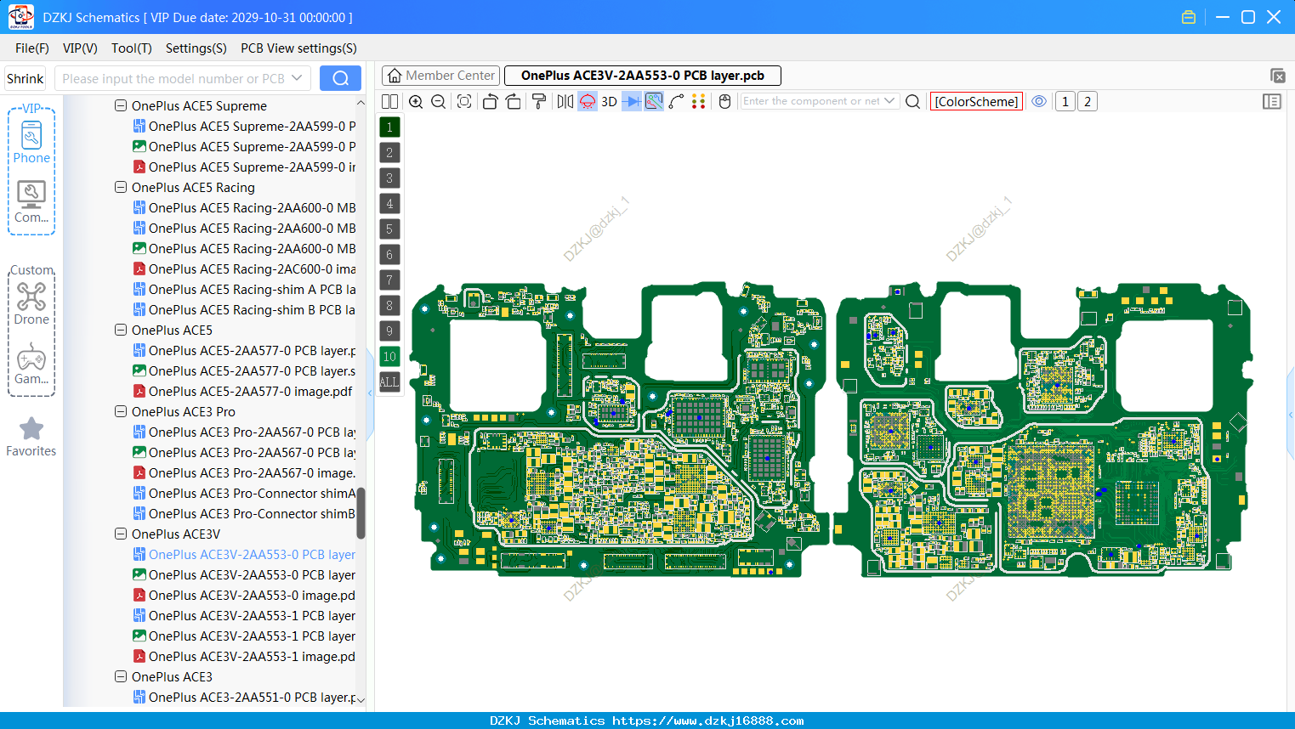This screenshot has width=1295, height=729.
Task: Select PCB layer 7
Action: 389,280
